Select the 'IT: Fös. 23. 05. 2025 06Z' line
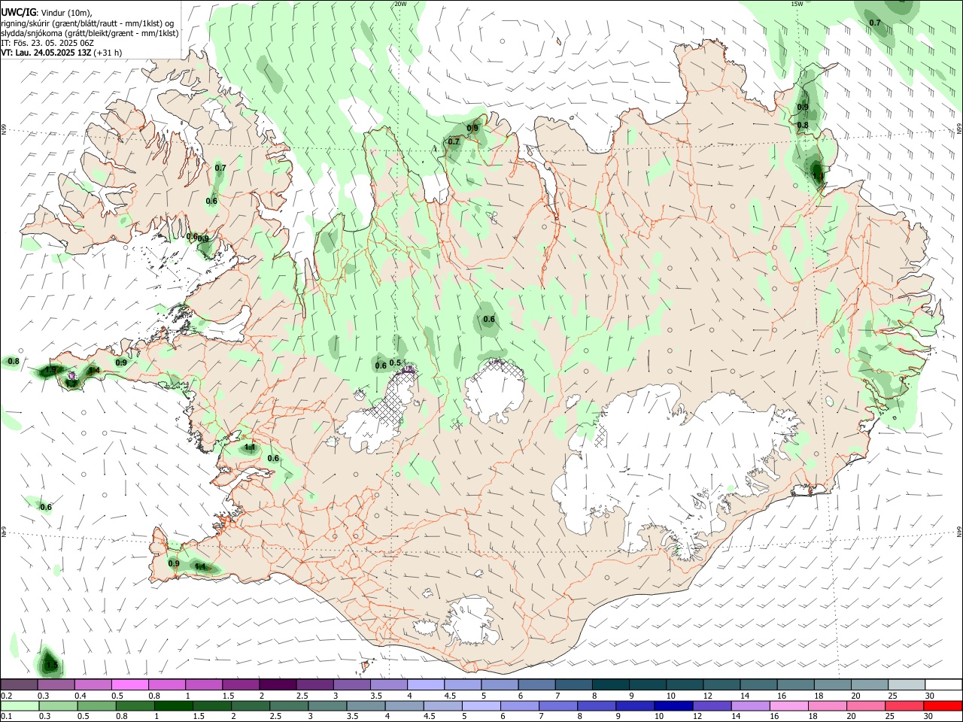The height and width of the screenshot is (722, 963). pyautogui.click(x=47, y=43)
